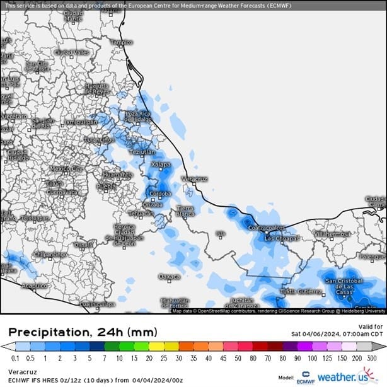Click the Tampico city marker

(x=121, y=47)
